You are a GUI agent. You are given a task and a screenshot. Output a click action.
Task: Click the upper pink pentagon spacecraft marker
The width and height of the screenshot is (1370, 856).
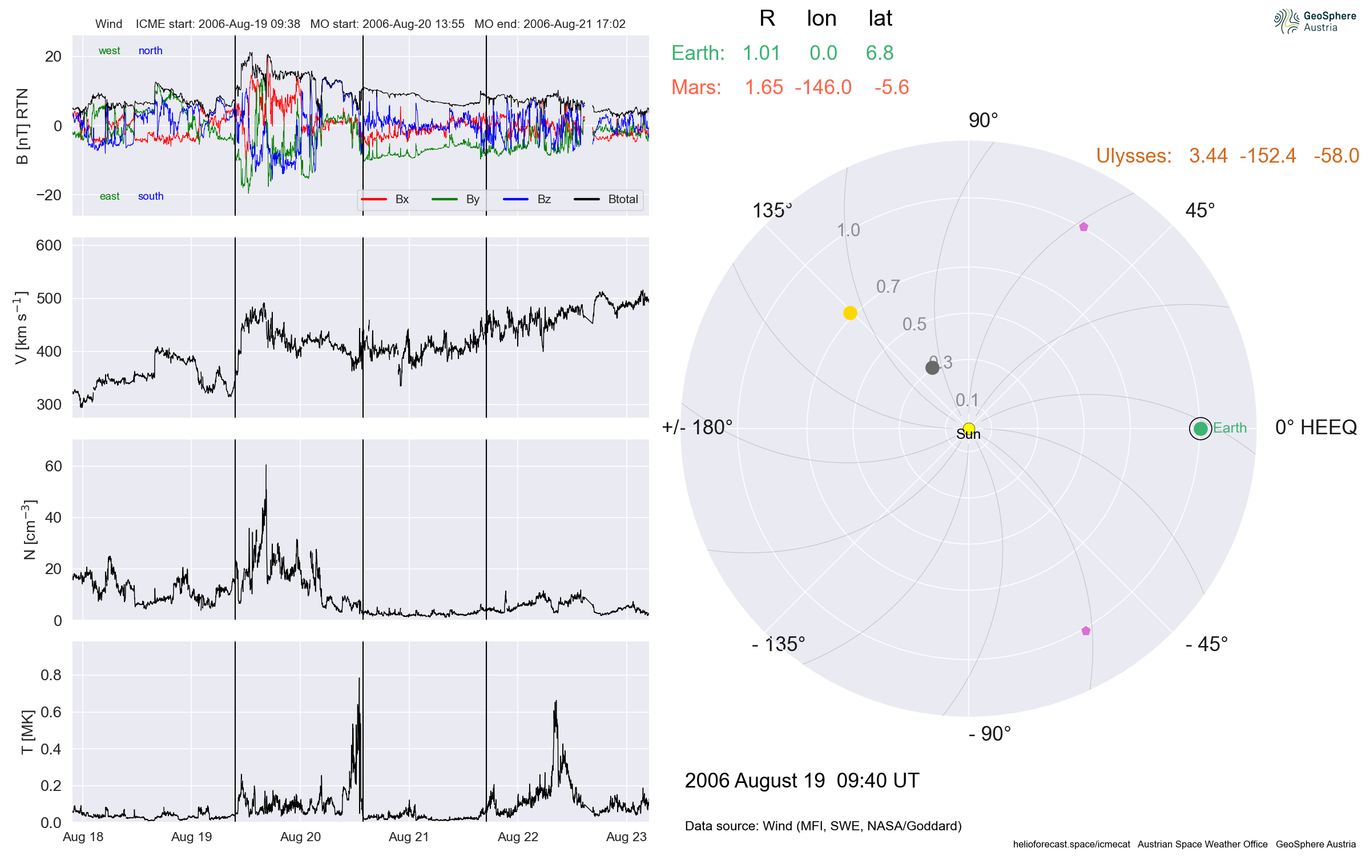click(x=1083, y=227)
